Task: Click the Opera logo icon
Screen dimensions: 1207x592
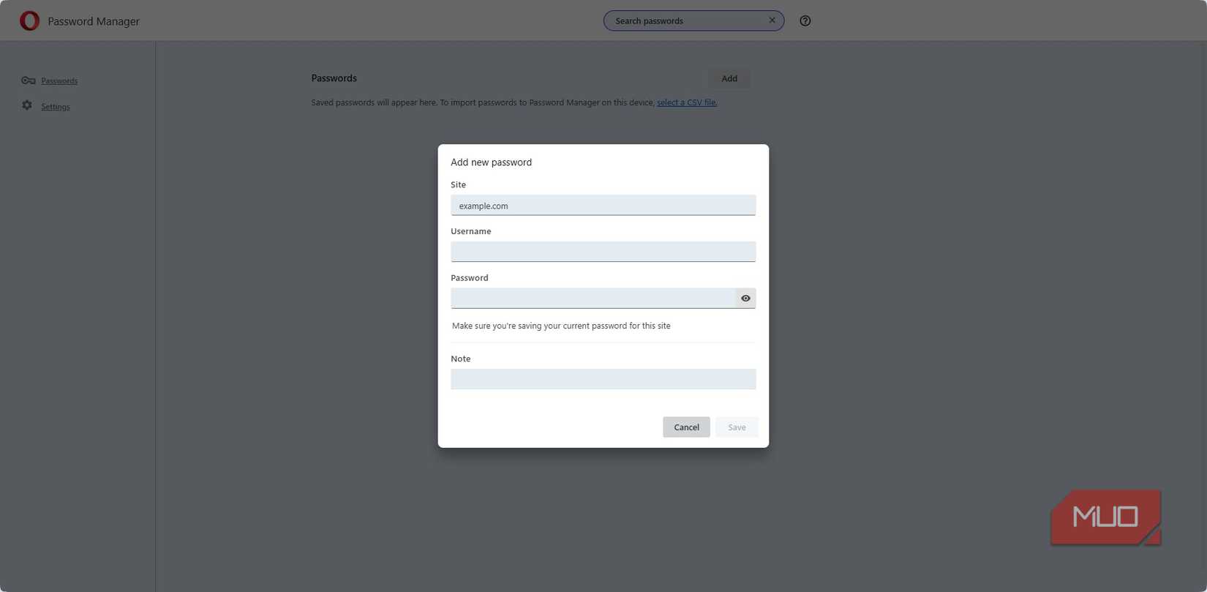Action: 29,20
